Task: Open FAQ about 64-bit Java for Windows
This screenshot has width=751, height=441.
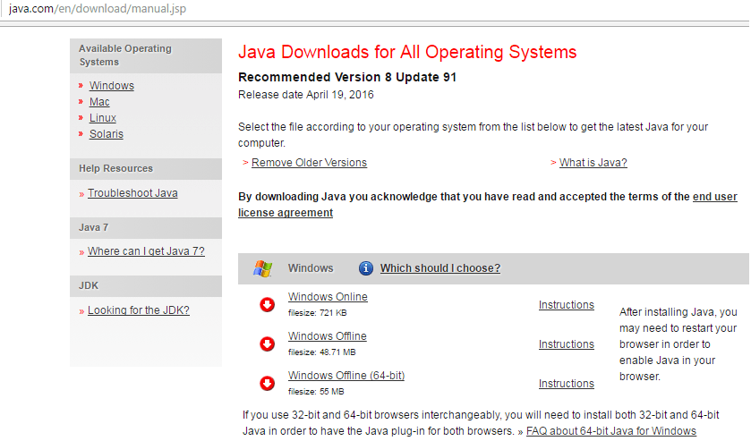Action: (611, 431)
